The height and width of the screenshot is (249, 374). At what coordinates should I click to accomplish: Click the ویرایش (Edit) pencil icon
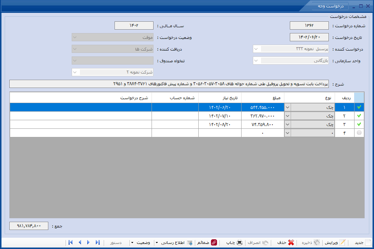[342, 242]
